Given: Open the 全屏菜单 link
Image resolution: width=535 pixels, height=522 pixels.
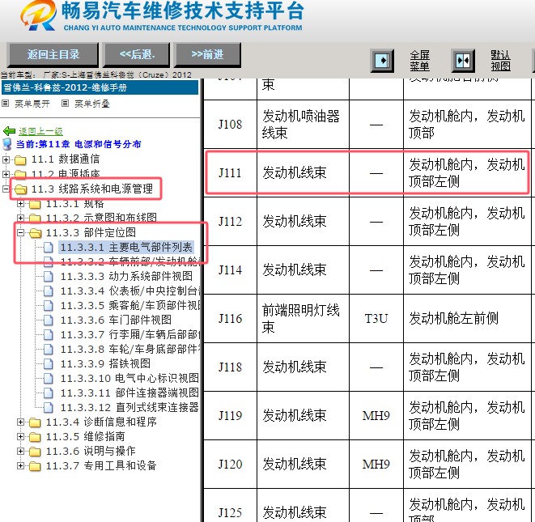Looking at the screenshot, I should pyautogui.click(x=420, y=61).
